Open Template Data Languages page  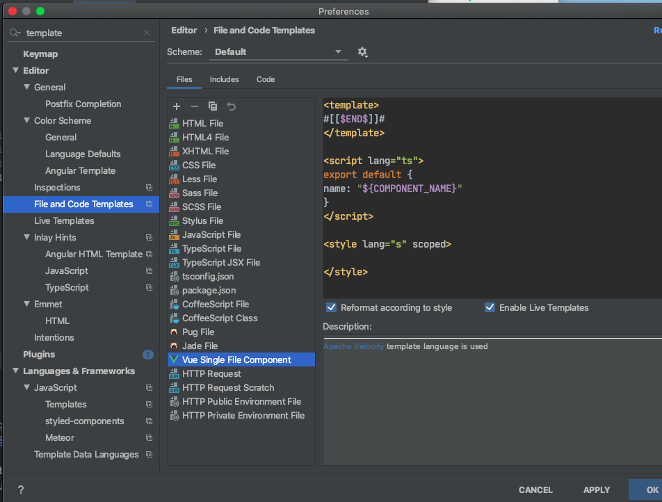(x=86, y=454)
